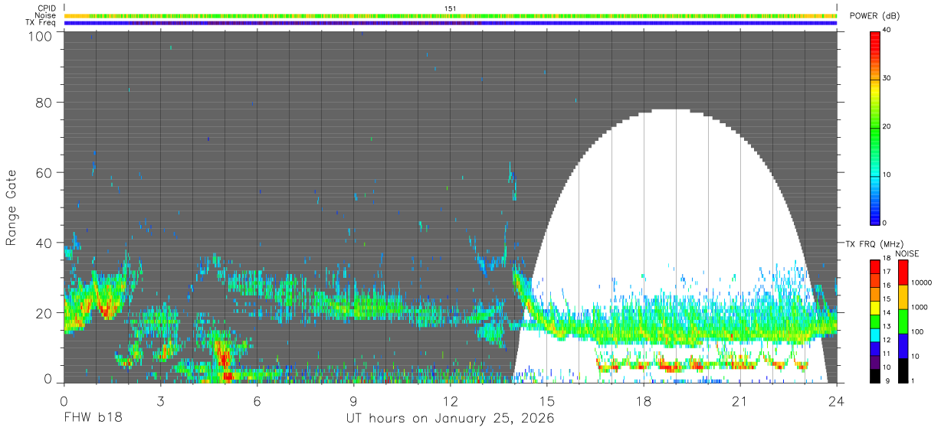Pick the orange-yellow swatch in NOISE legend

point(903,296)
